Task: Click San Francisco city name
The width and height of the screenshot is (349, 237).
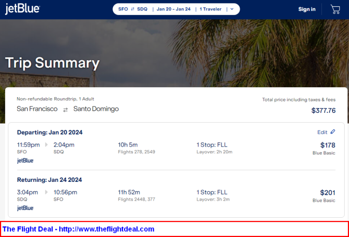Action: 37,109
